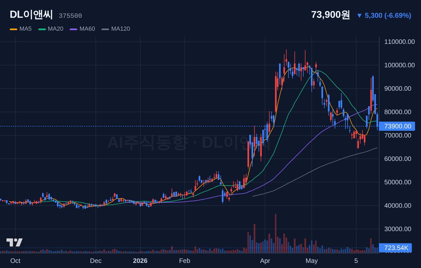
Task: Select the DL이앤씨 stock title
Action: [31, 15]
